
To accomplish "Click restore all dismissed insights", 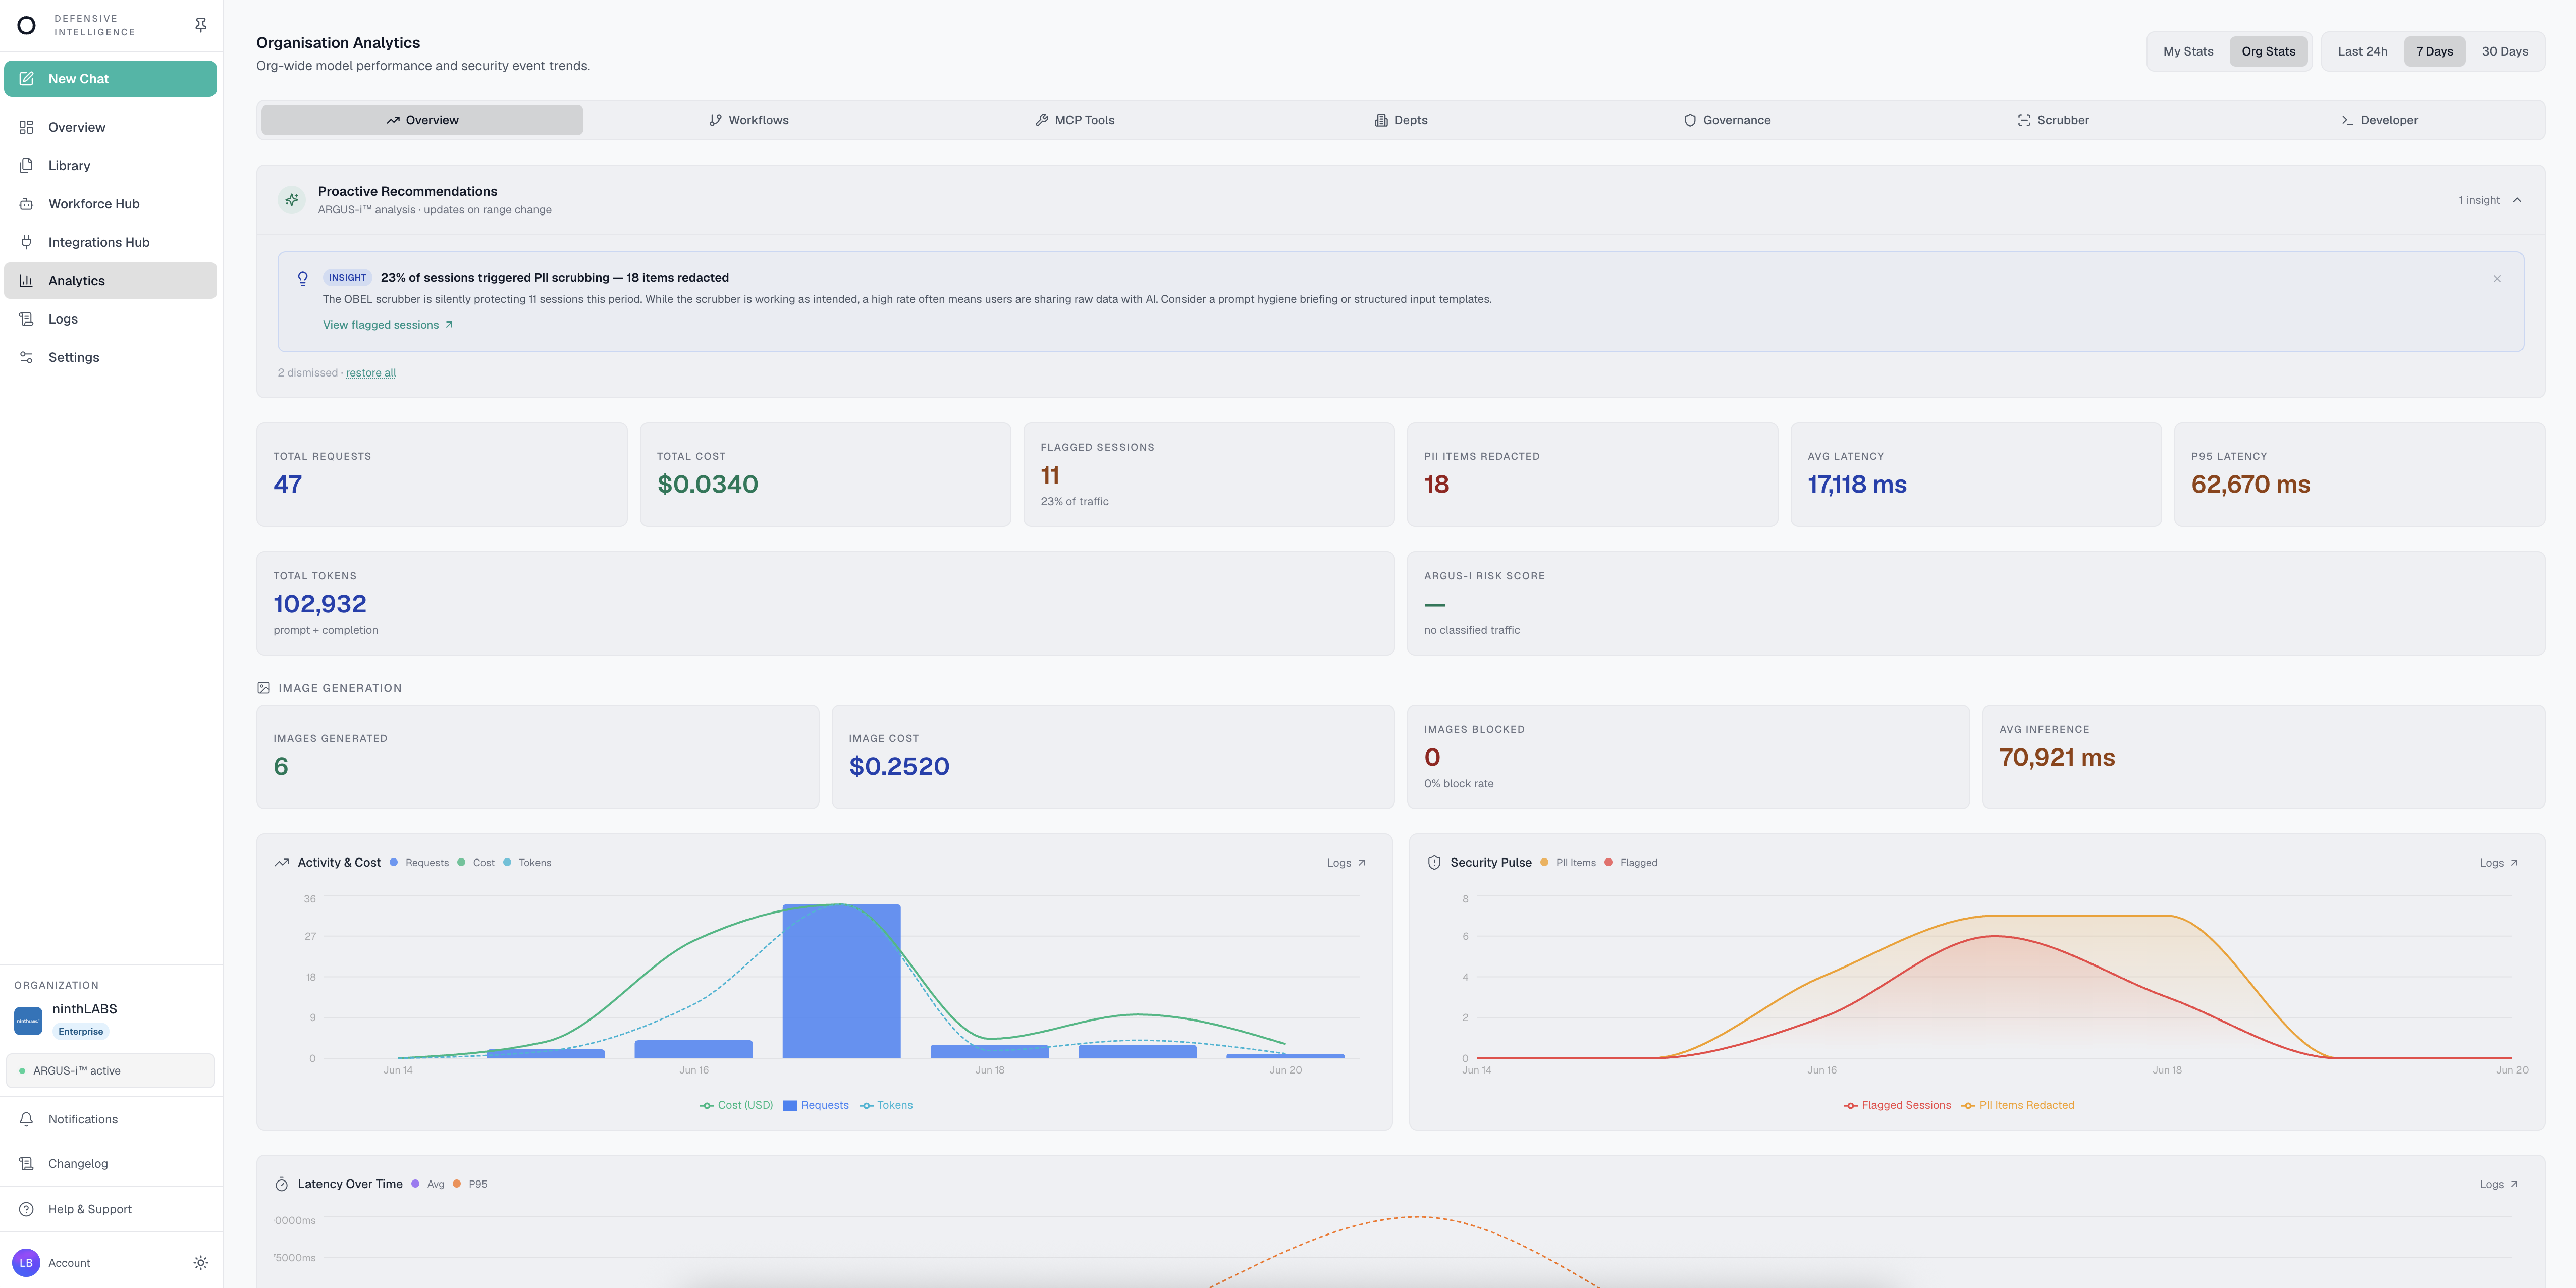I will tap(371, 373).
